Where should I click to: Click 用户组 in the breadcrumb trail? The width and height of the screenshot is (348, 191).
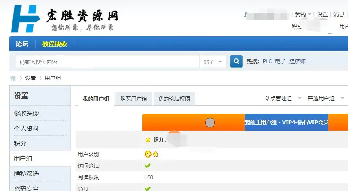tap(53, 78)
